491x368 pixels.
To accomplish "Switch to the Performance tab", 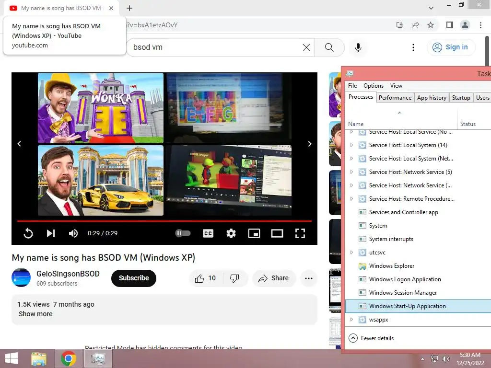I will [395, 98].
